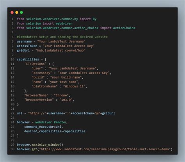Click the 'By' import on line 1
Screen dimensions: 185x162
coord(94,19)
